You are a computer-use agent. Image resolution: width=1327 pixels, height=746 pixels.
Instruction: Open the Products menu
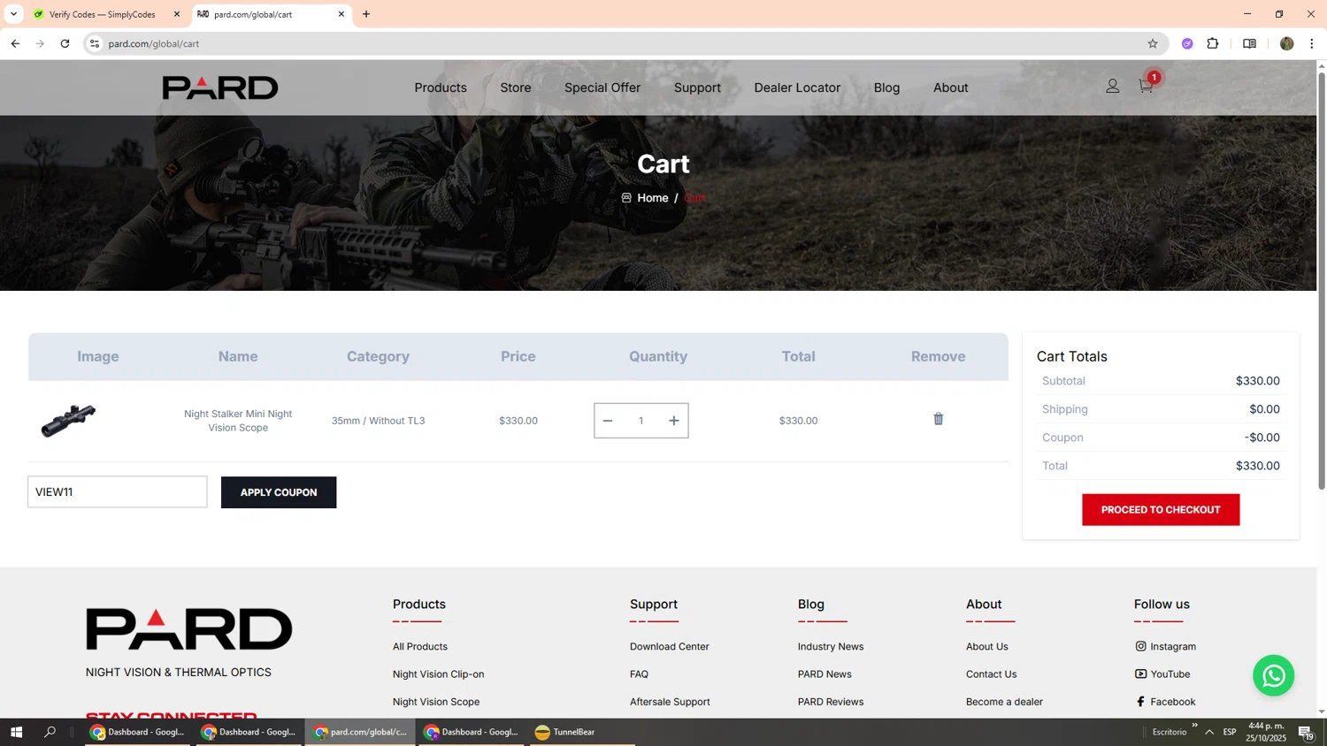441,88
